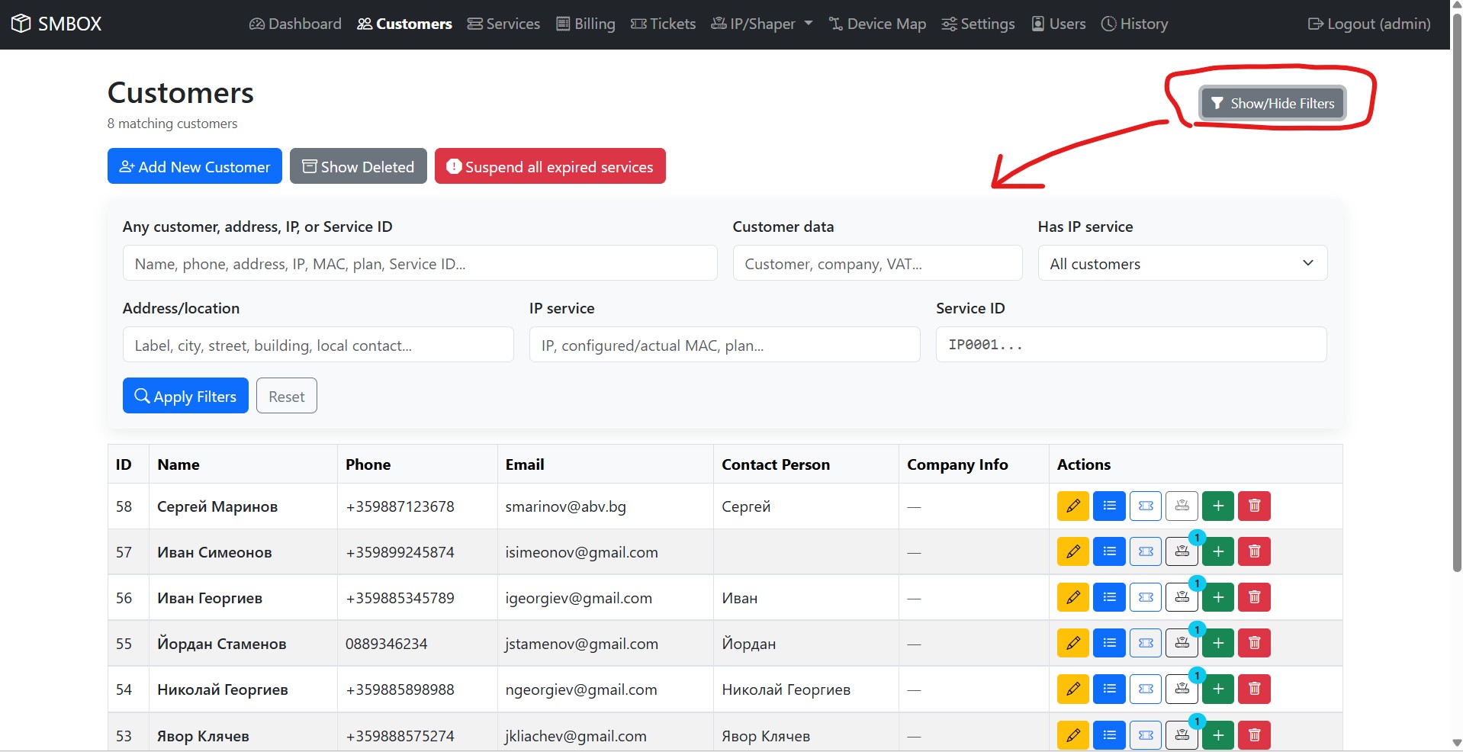Open the list view for Явор Клячев
Screen dimensions: 1463x752
[x=1109, y=735]
